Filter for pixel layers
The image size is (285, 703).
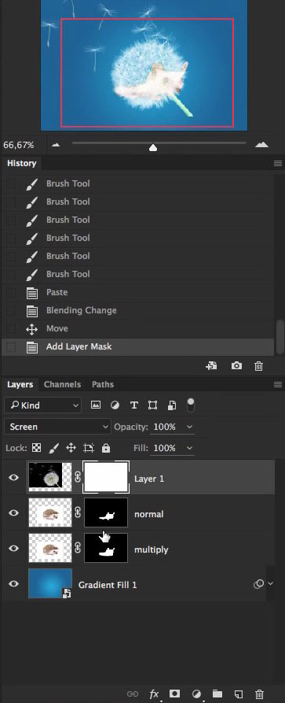96,405
